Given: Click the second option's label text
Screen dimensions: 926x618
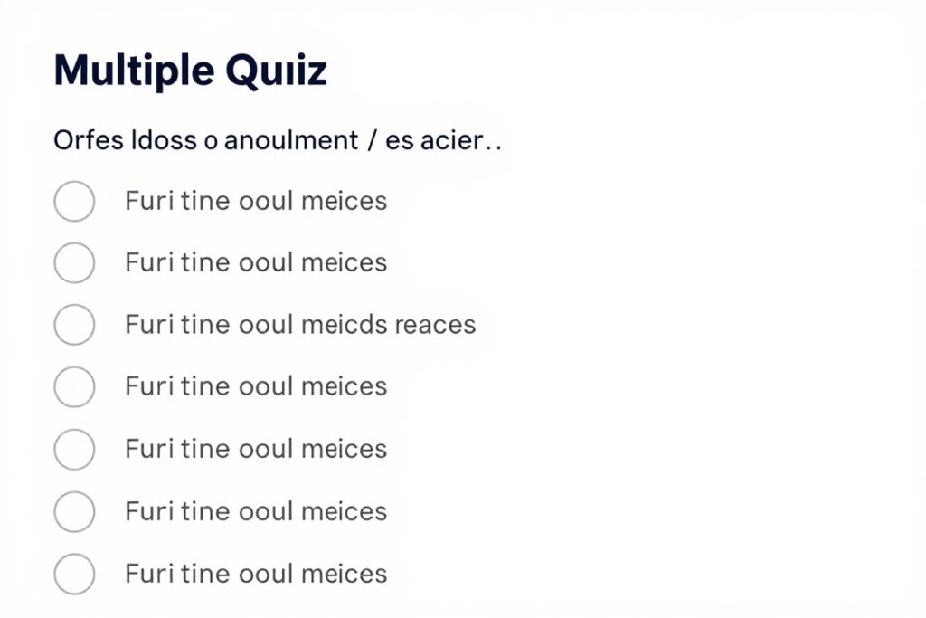Looking at the screenshot, I should click(x=255, y=262).
